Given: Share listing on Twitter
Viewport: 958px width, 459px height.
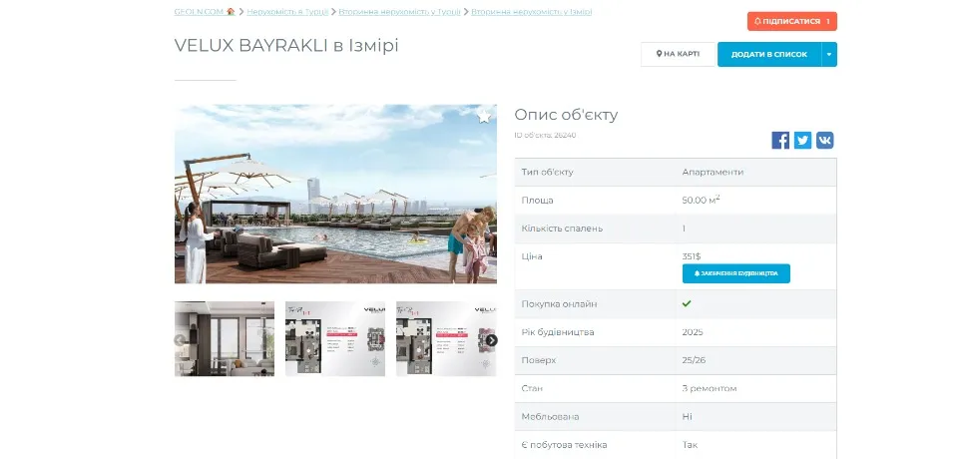Looking at the screenshot, I should pyautogui.click(x=802, y=140).
